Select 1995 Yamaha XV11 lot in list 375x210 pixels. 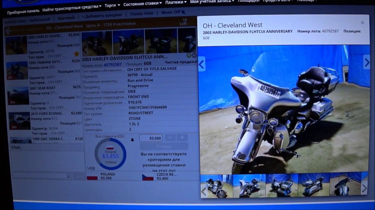click(43, 71)
